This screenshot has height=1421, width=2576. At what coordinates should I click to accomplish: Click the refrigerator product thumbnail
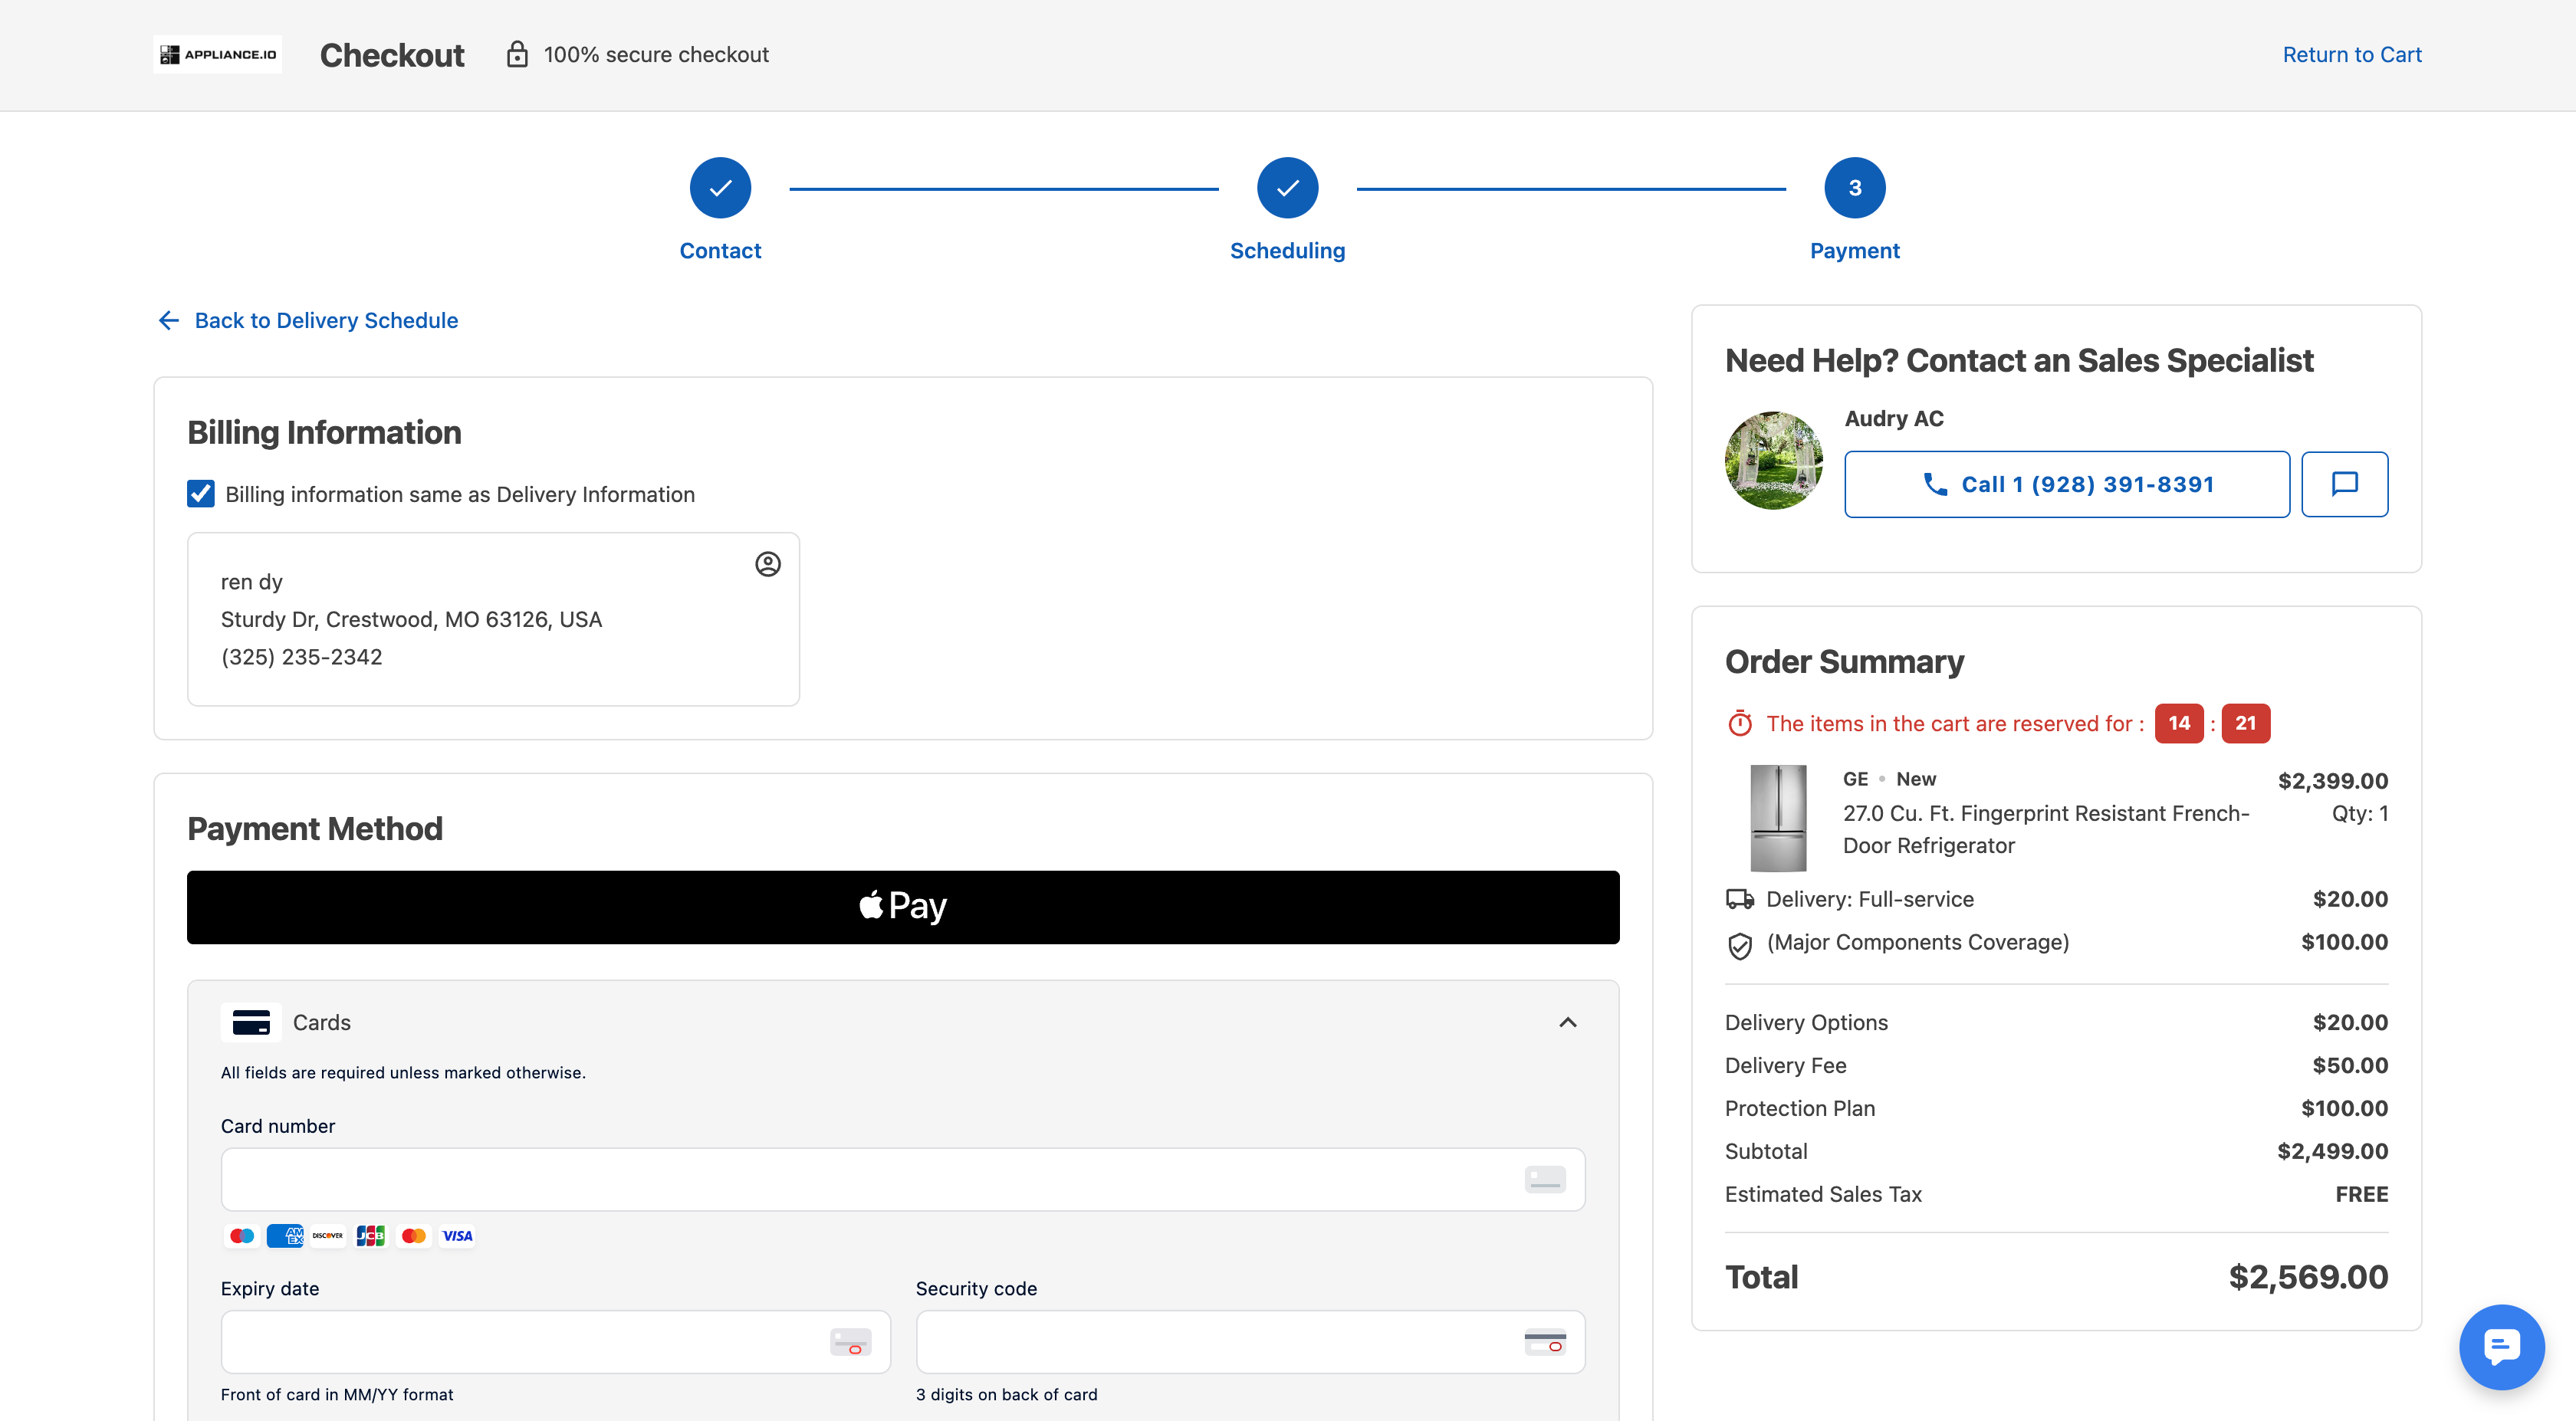click(x=1778, y=817)
